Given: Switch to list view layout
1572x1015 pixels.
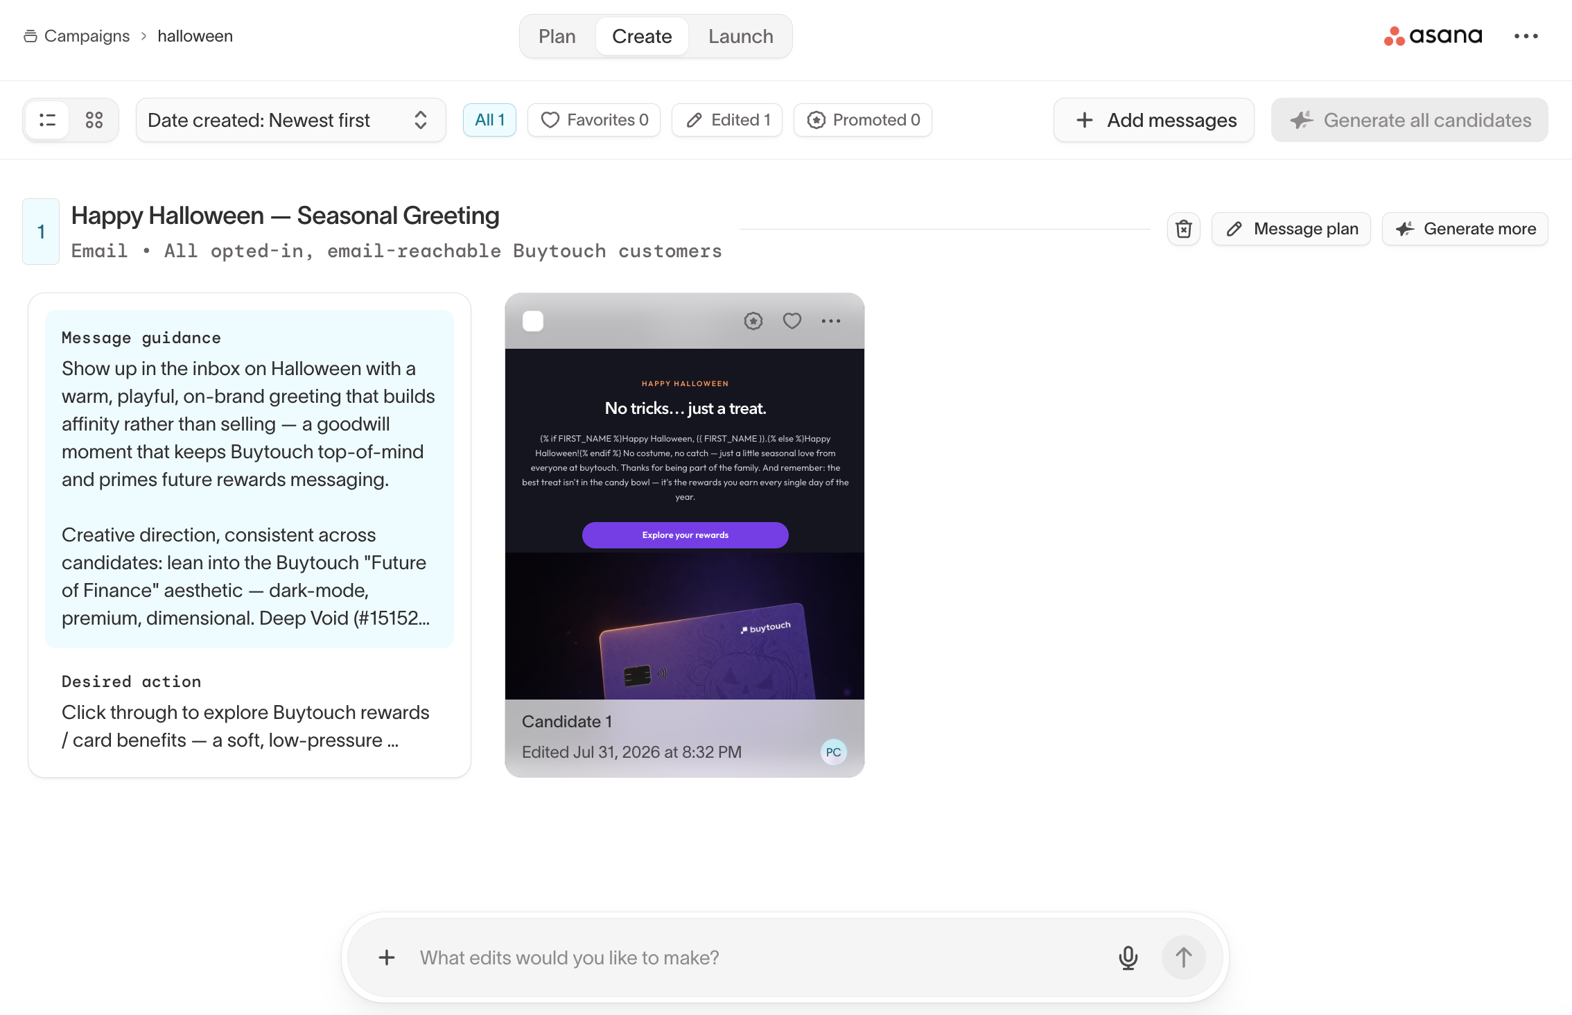Looking at the screenshot, I should coord(47,120).
